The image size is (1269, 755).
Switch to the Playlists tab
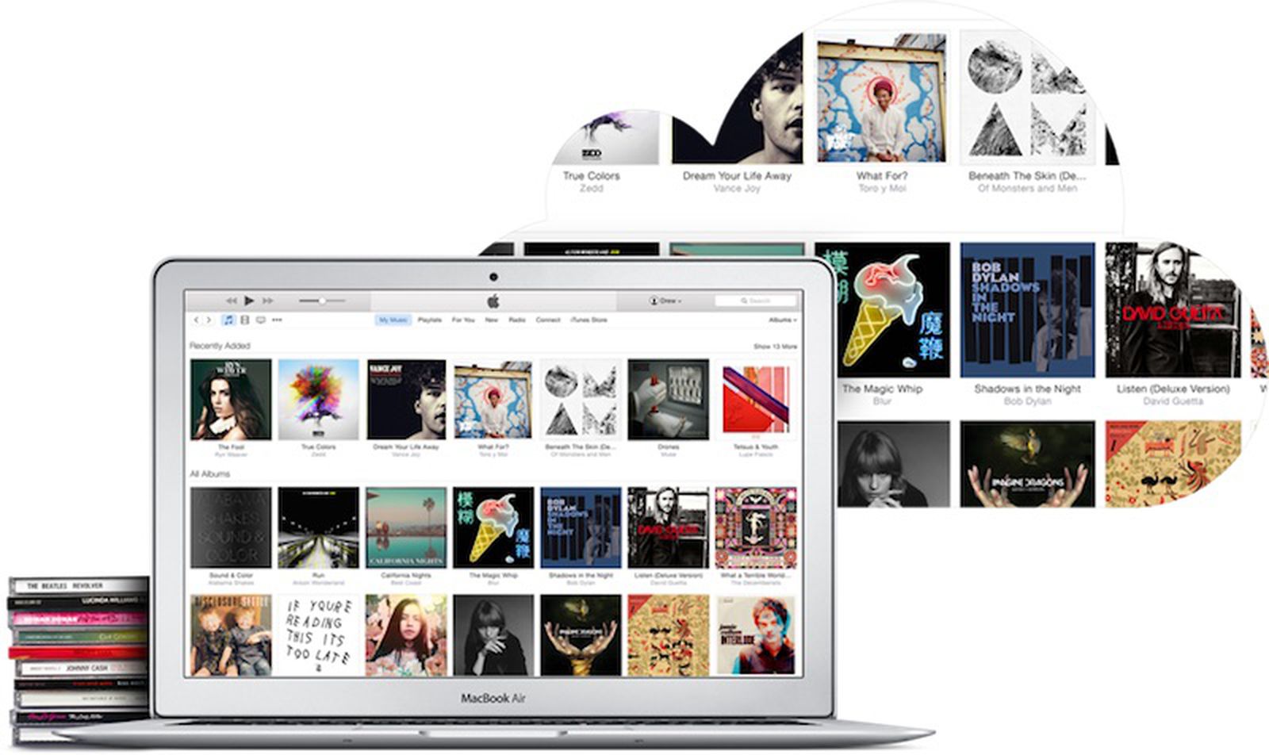[x=430, y=320]
